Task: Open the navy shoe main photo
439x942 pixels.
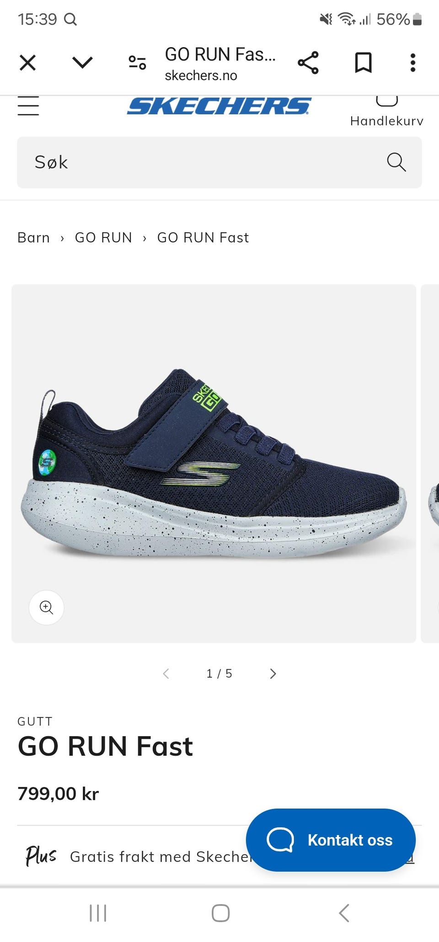Action: [x=214, y=463]
